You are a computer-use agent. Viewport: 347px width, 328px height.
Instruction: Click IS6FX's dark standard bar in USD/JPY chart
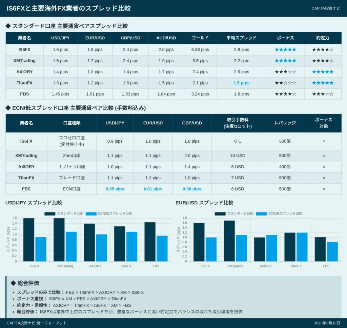(x=29, y=240)
